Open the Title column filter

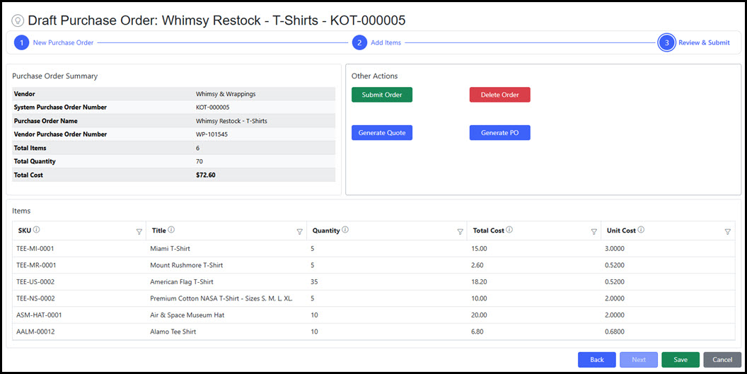point(300,231)
